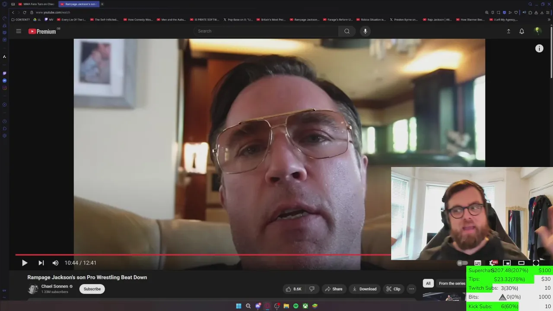
Task: Click the red video progress bar
Action: (203, 255)
